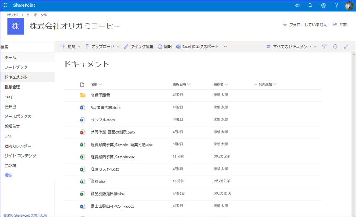The image size is (356, 217).
Task: Click the Excel icon of 在庫リスト1.xlsx
Action: 83,169
